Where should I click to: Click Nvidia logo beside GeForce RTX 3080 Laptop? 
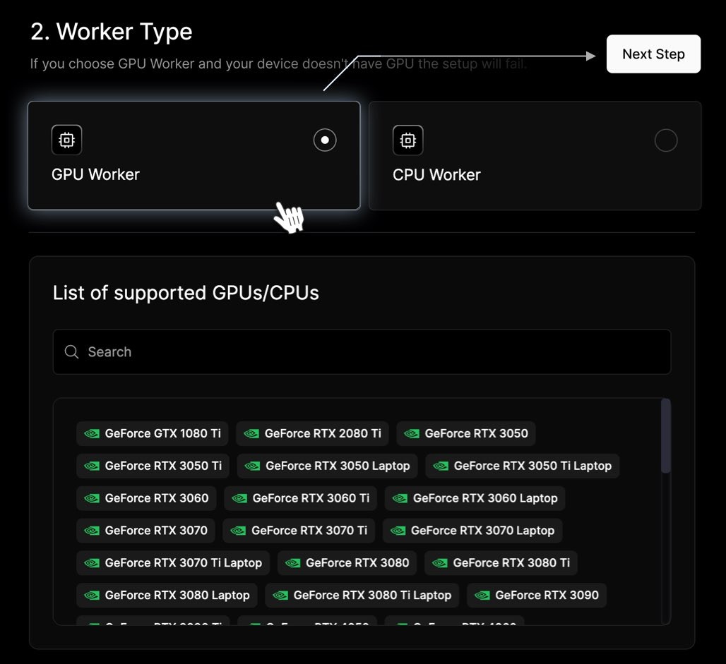pyautogui.click(x=92, y=596)
